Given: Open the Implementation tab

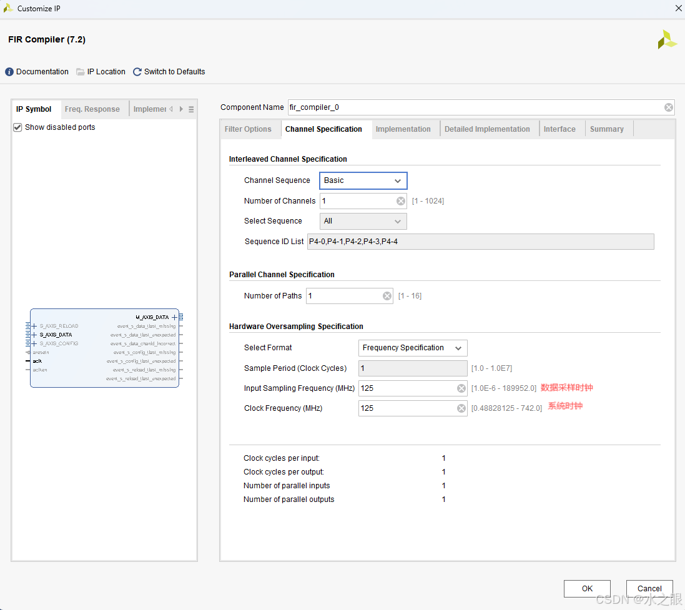Looking at the screenshot, I should click(403, 129).
